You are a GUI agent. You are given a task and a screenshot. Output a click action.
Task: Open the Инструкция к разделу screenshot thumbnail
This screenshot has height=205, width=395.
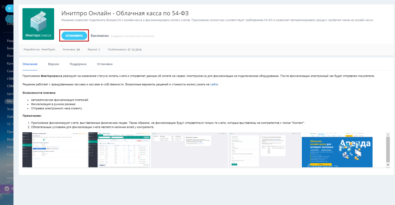coord(189,150)
